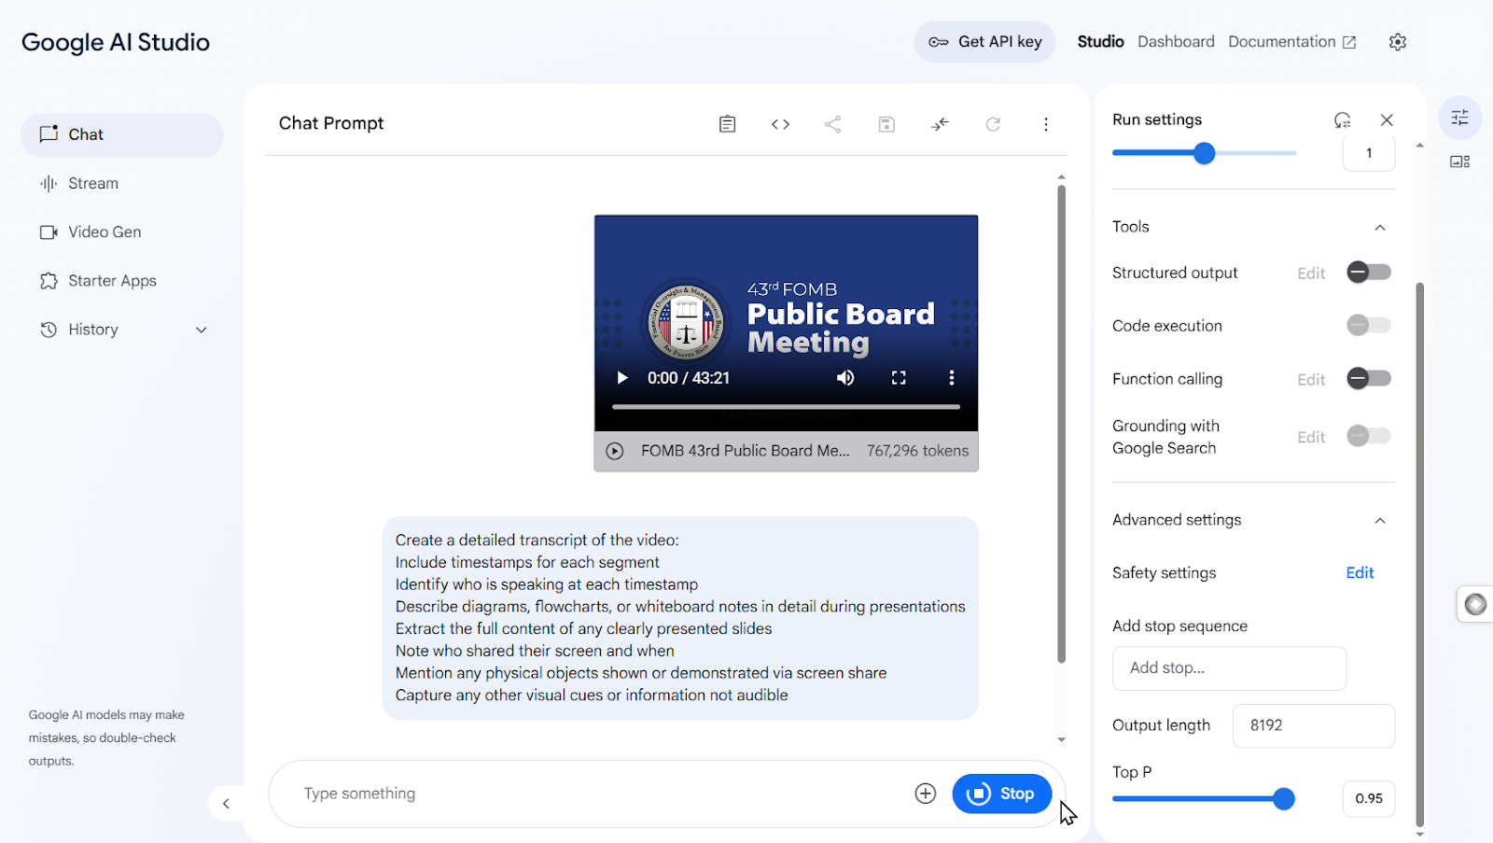Edit Grounding with Google Search settings
This screenshot has width=1493, height=843.
(1311, 437)
